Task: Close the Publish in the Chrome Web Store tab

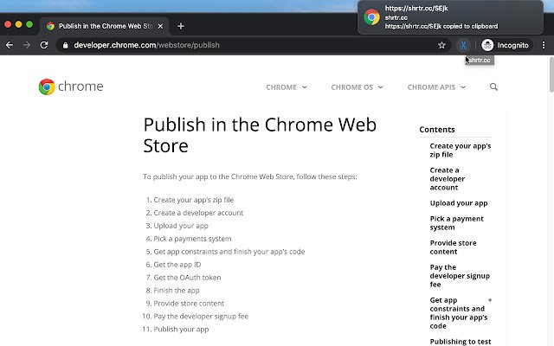Action: coord(160,26)
